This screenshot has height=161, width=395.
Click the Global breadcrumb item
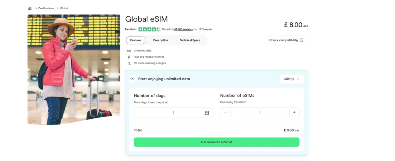[x=64, y=8]
